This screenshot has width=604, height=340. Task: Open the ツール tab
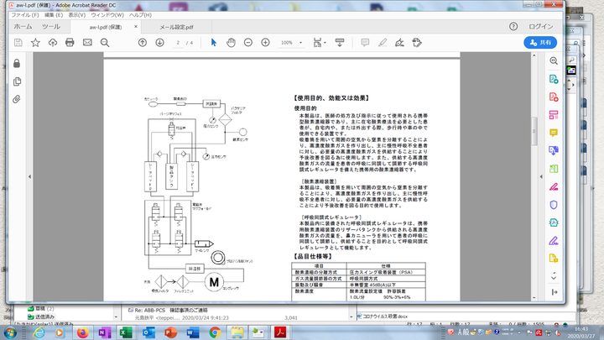50,27
